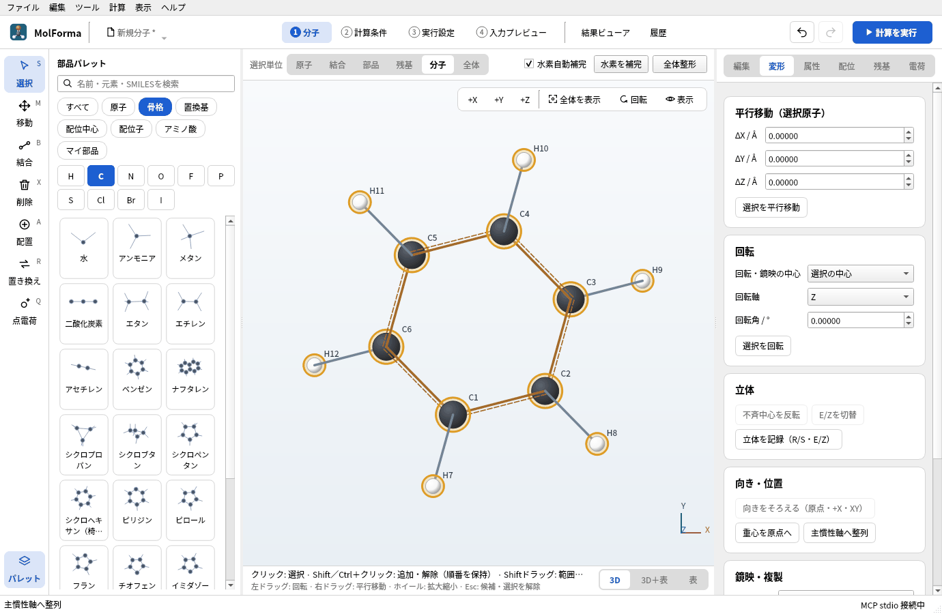
Task: Set selection unit to 残基
Action: (404, 65)
